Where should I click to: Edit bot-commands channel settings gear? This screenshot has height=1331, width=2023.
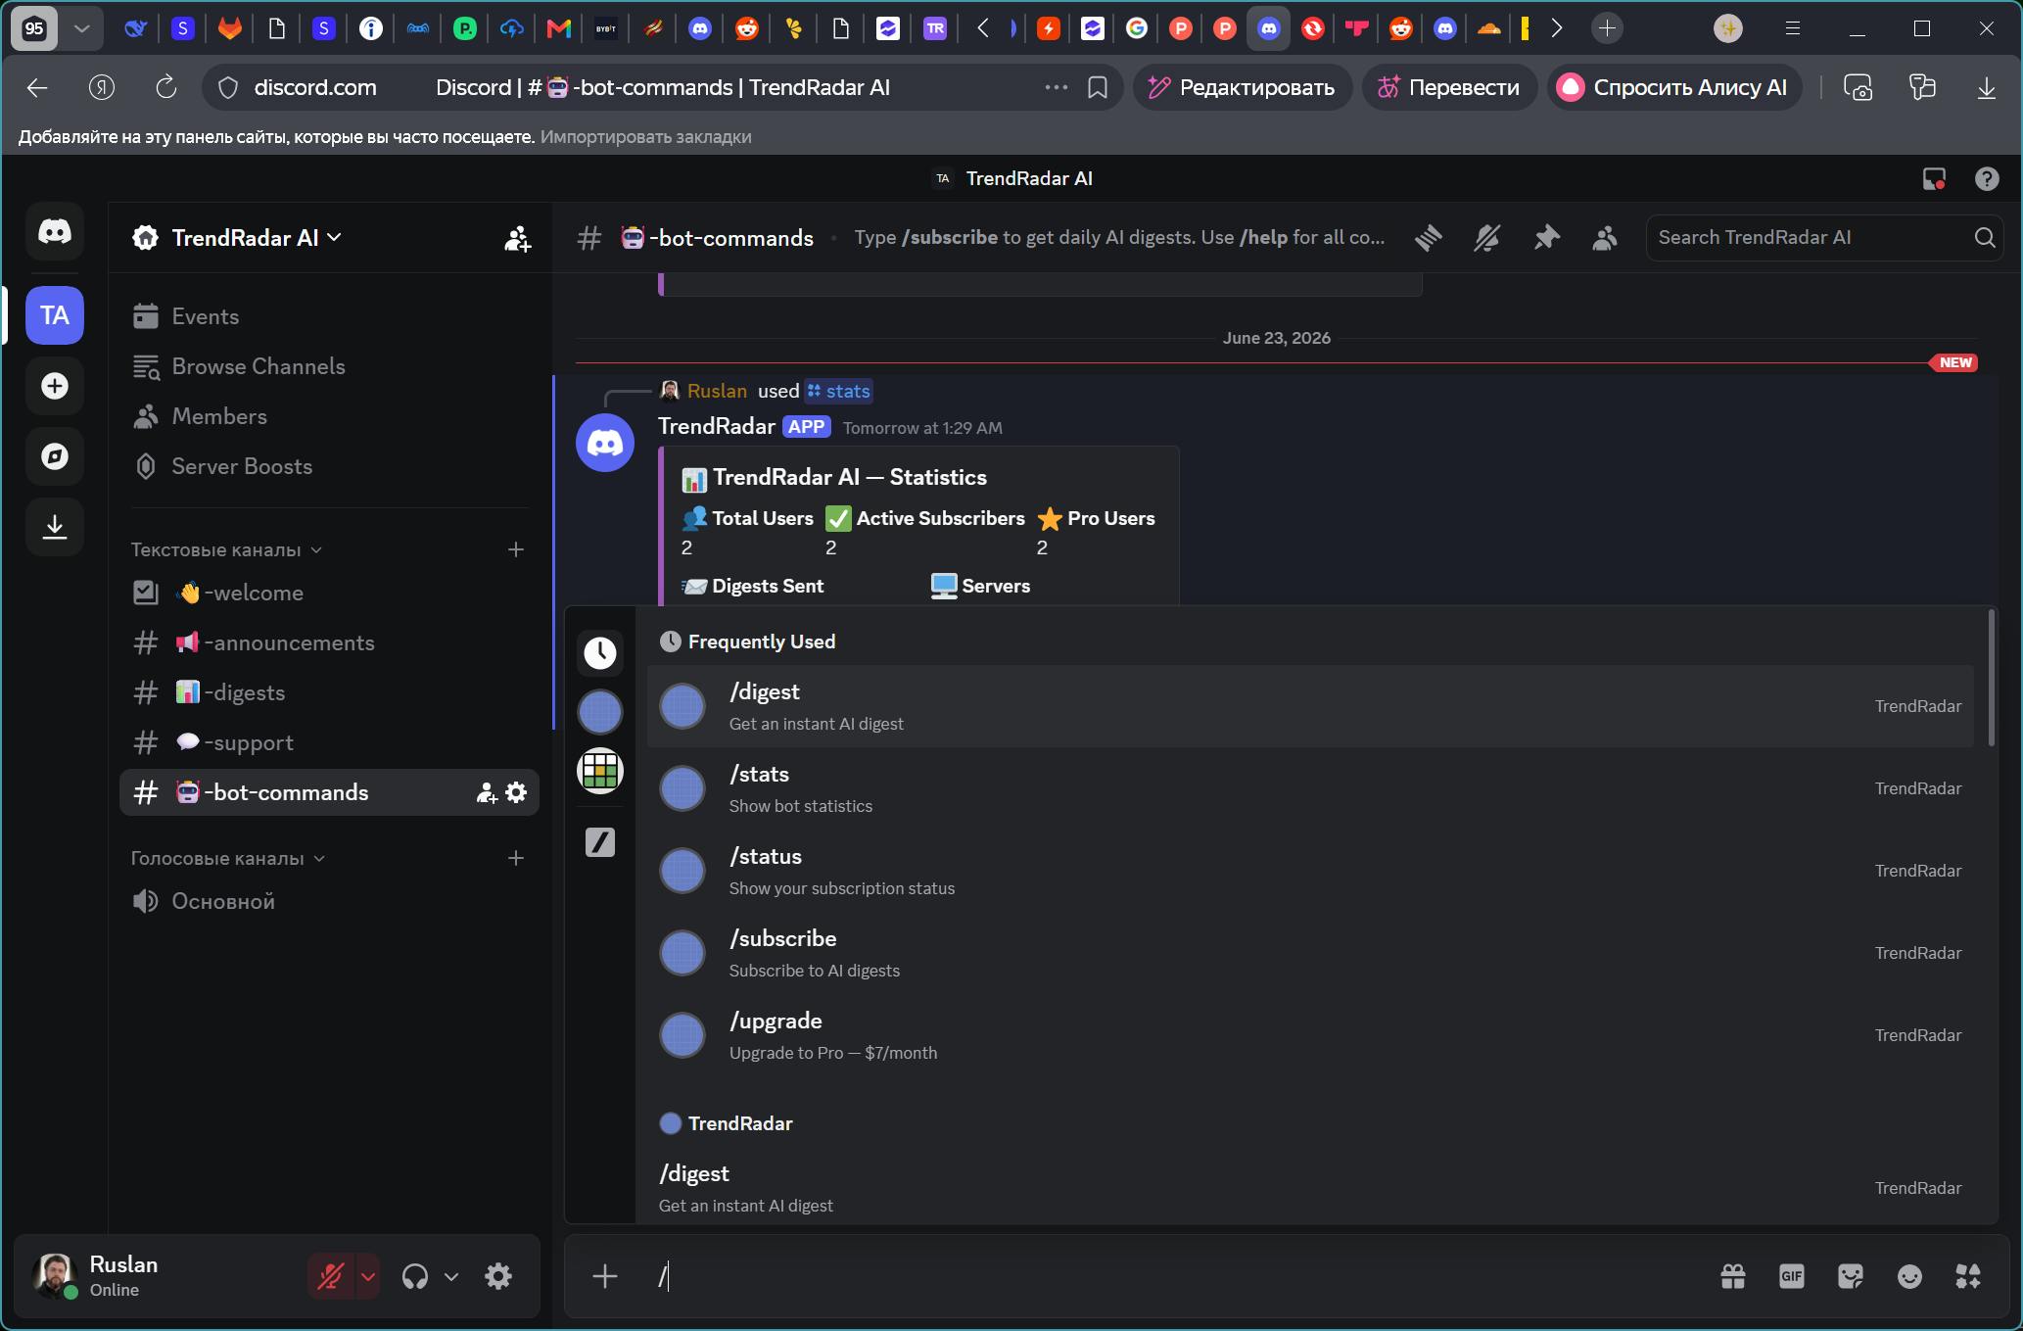516,792
